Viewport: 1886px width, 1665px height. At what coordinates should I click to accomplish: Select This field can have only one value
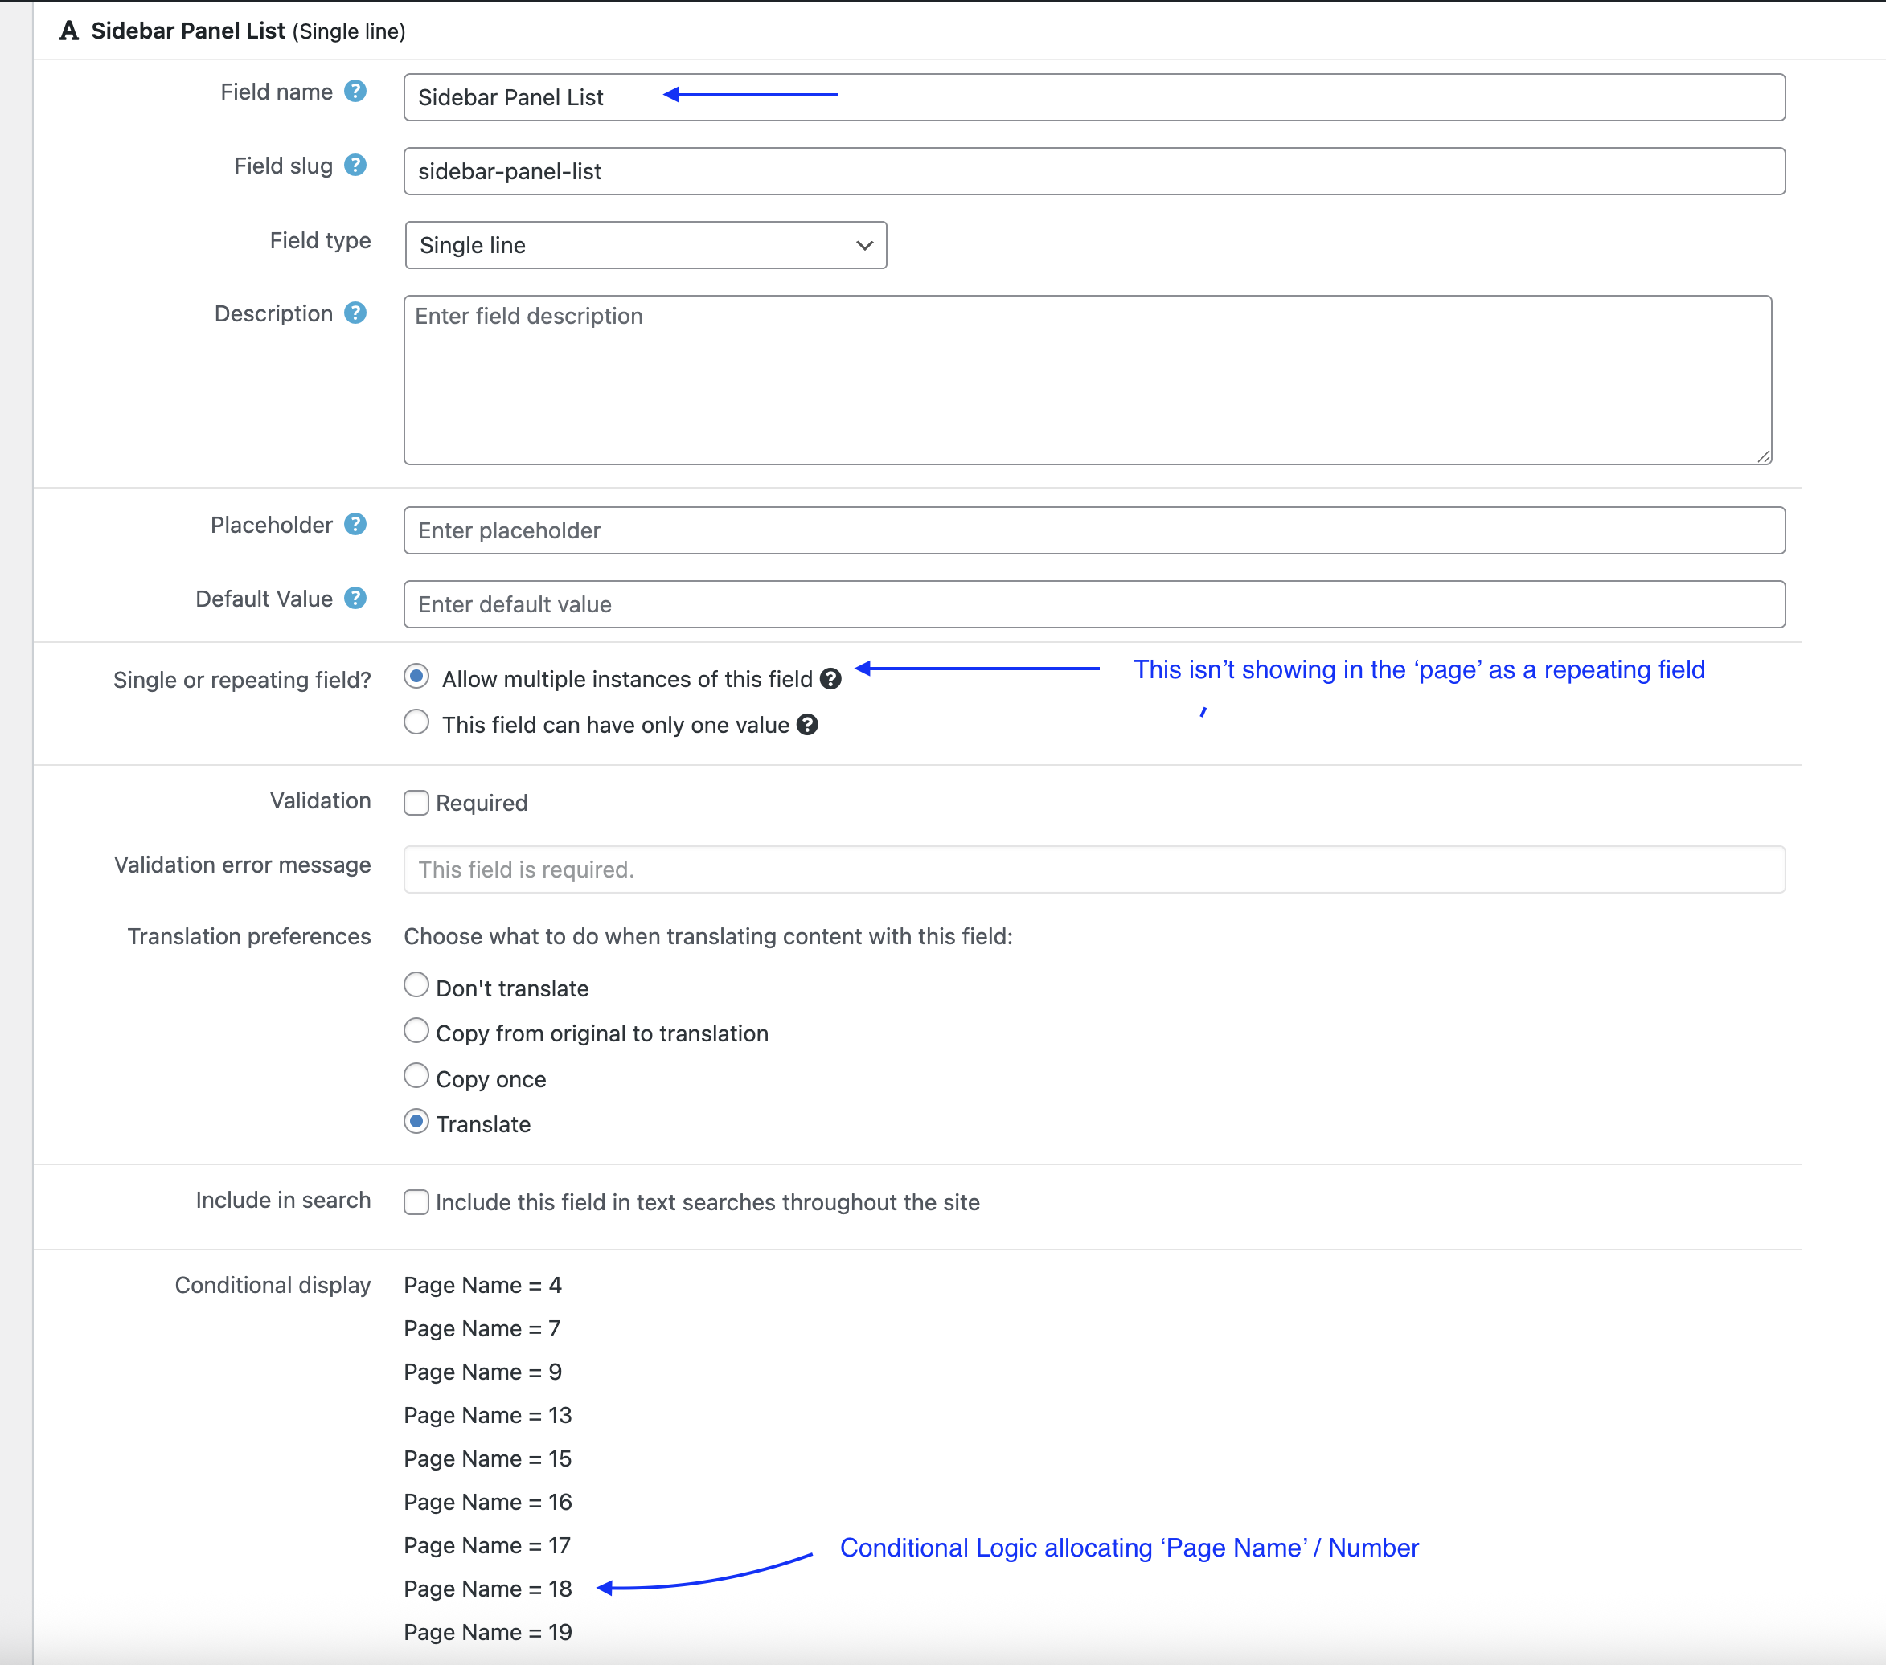click(417, 722)
